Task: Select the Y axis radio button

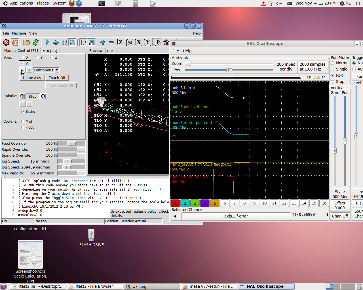Action: coord(37,57)
